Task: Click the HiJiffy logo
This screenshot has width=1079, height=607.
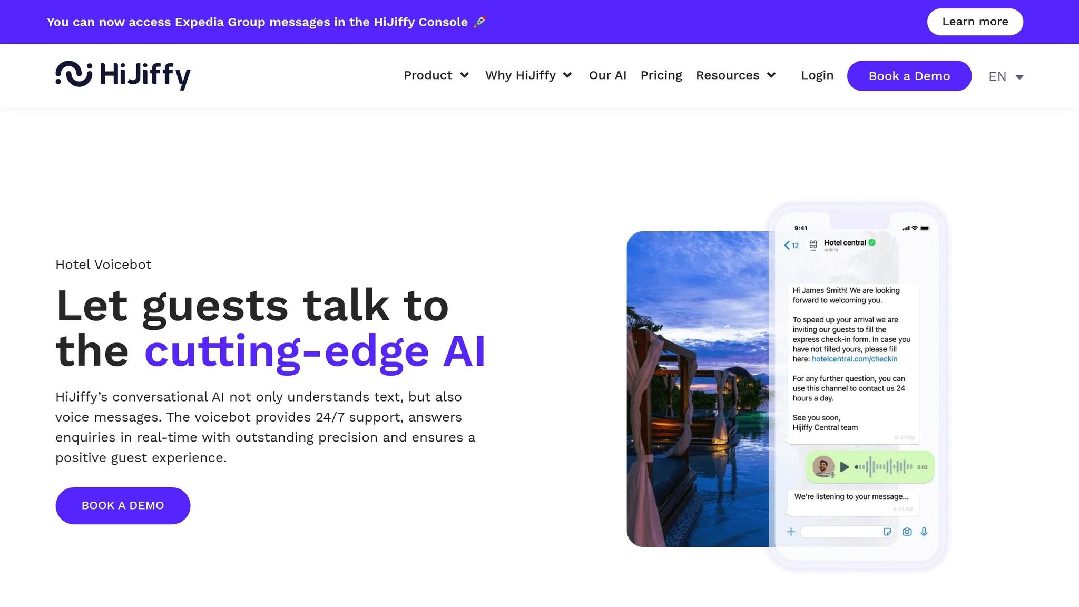Action: (x=123, y=75)
